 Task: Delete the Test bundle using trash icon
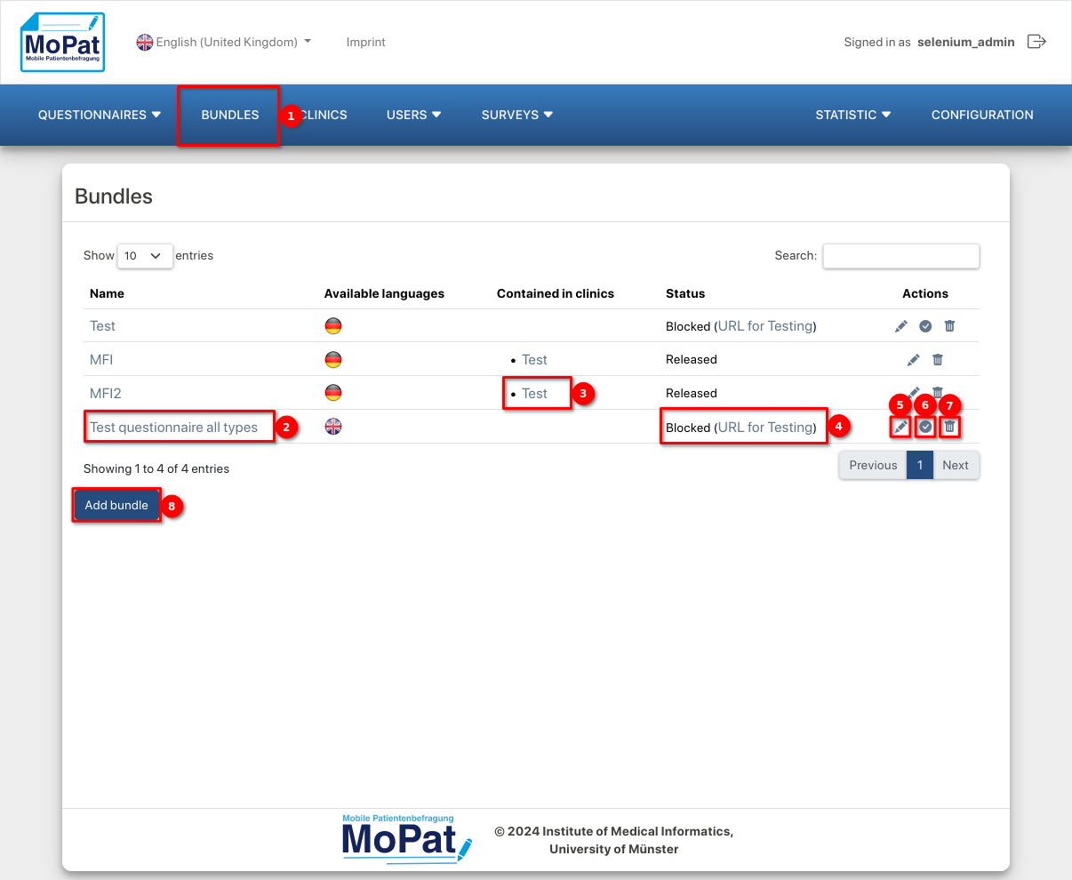click(949, 326)
